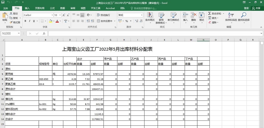Decrease font size with the smaller A icon
This screenshot has width=264, height=128.
click(x=68, y=15)
